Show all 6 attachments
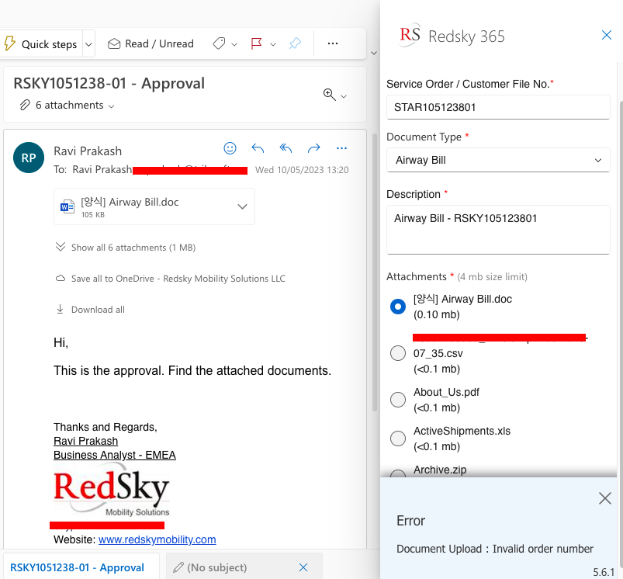 pos(126,247)
